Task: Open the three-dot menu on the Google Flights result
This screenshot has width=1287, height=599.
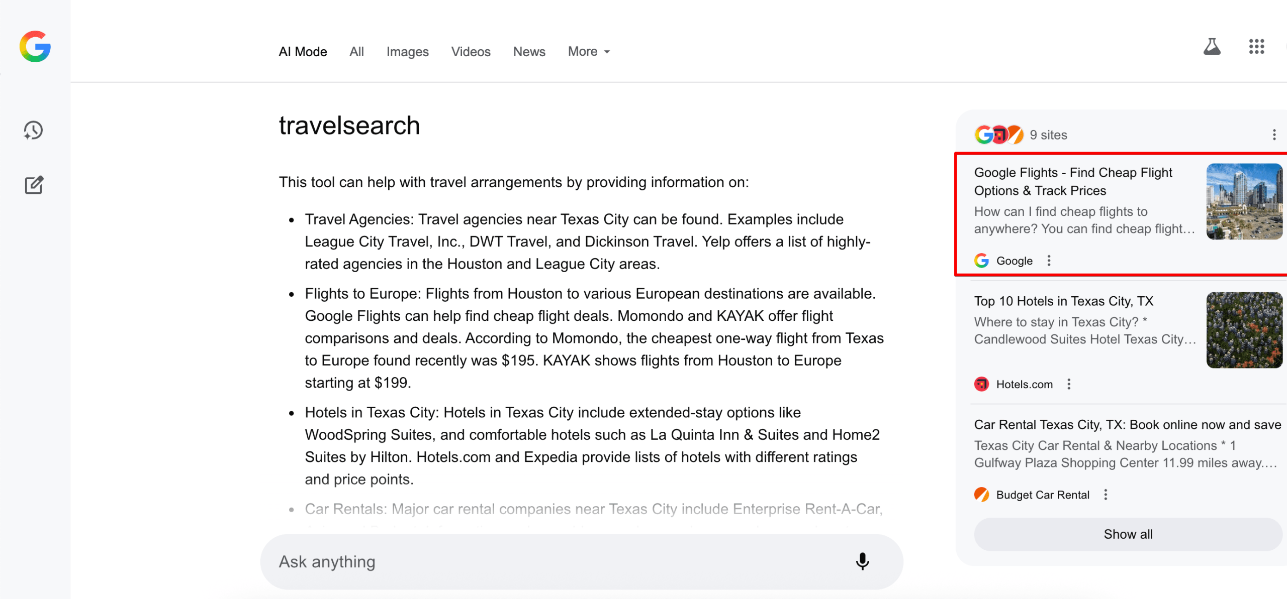Action: (x=1049, y=261)
